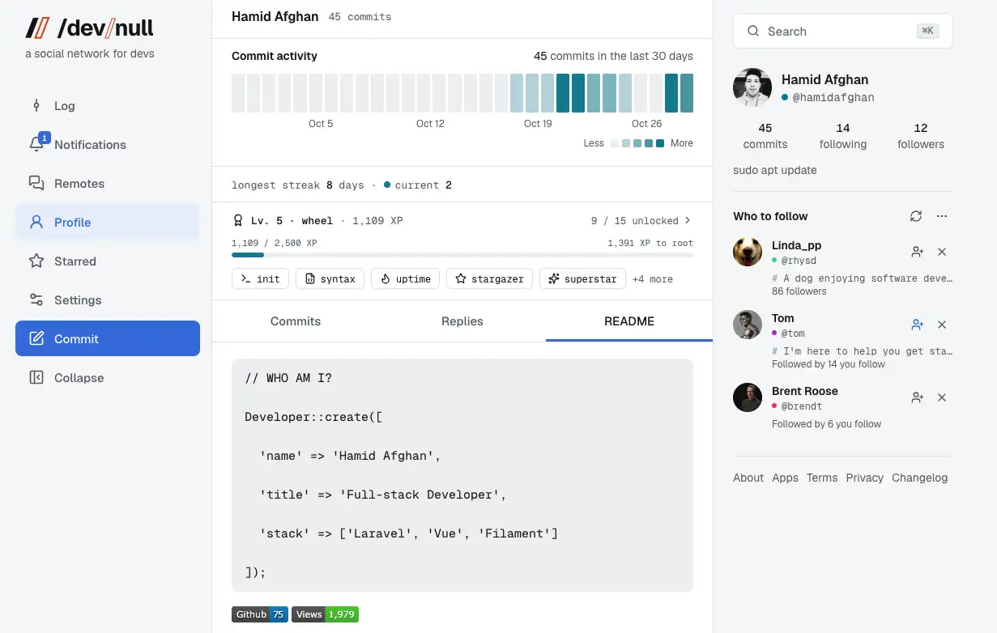Open the Privacy footer link

click(865, 478)
